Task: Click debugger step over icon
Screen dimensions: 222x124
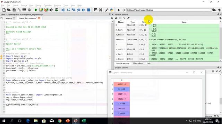Action: pyautogui.click(x=68, y=10)
